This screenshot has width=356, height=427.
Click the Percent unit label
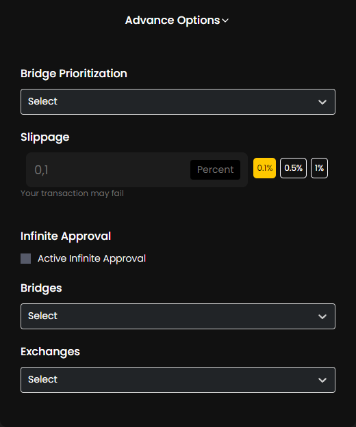pyautogui.click(x=215, y=169)
